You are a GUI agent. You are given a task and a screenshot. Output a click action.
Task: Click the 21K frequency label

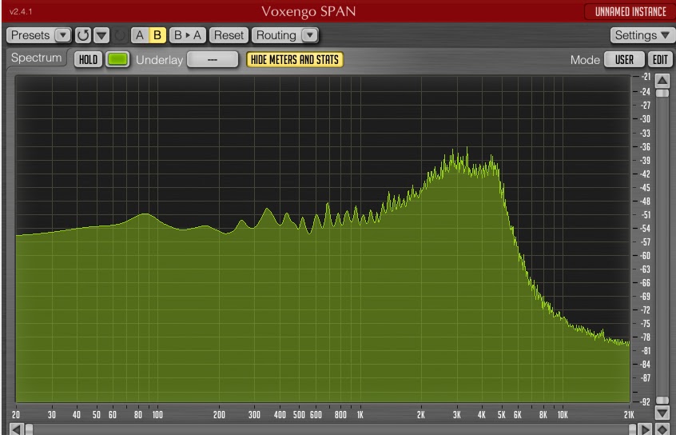click(629, 415)
